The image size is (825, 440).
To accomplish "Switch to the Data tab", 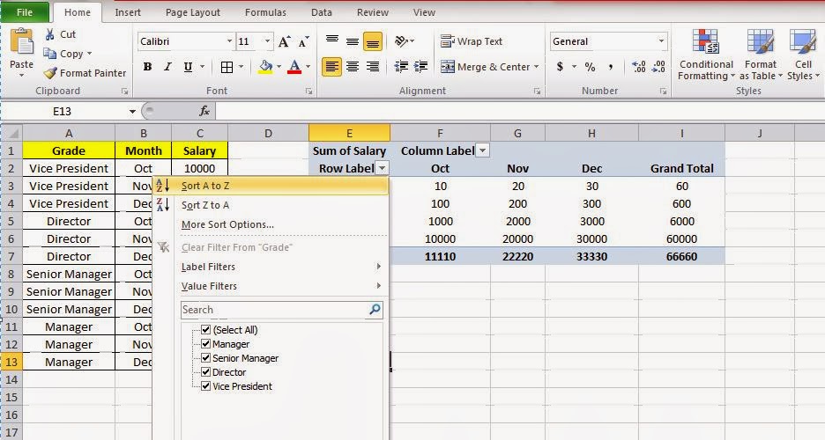I will 321,12.
